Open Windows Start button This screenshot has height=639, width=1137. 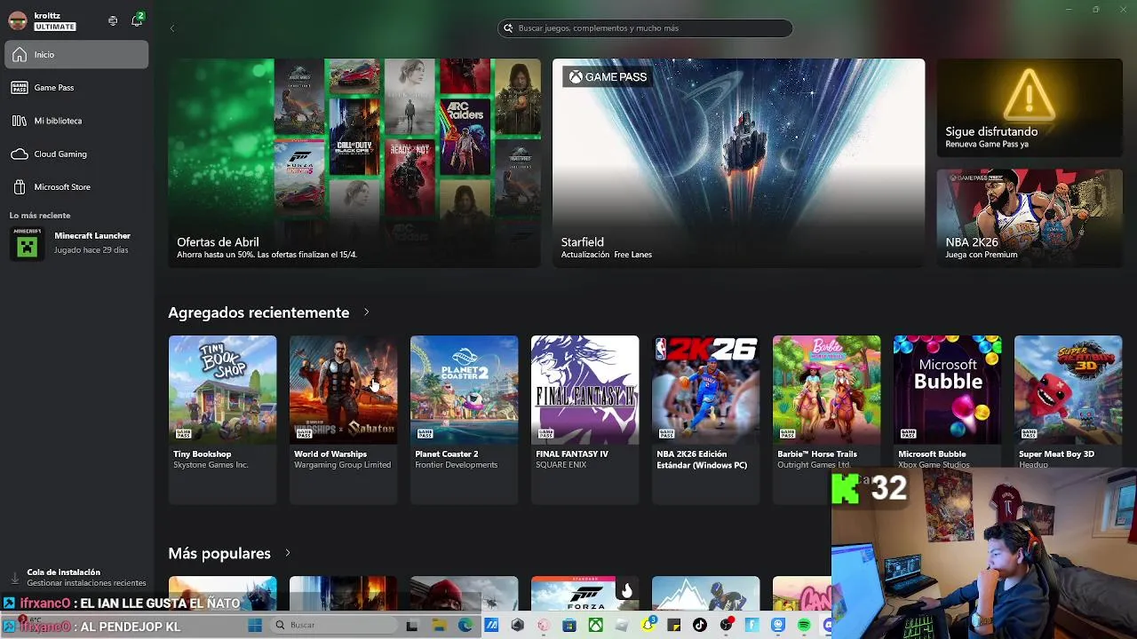(255, 625)
